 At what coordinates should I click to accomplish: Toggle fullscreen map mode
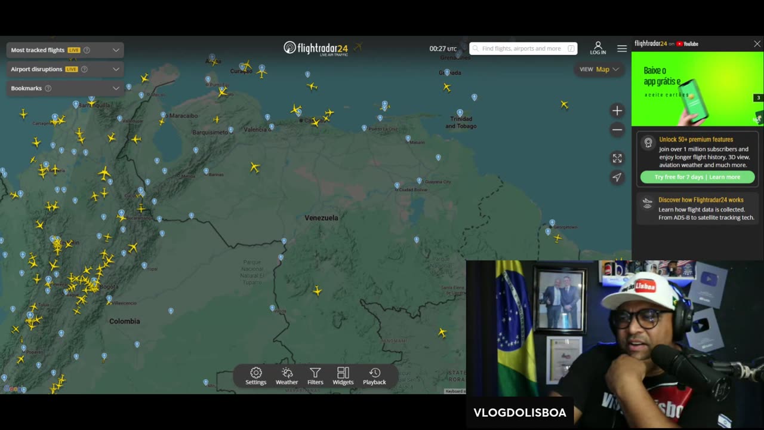617,158
